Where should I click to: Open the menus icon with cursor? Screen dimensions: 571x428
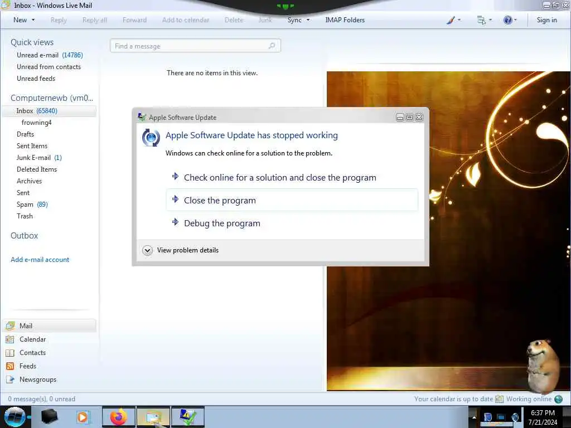click(x=481, y=20)
